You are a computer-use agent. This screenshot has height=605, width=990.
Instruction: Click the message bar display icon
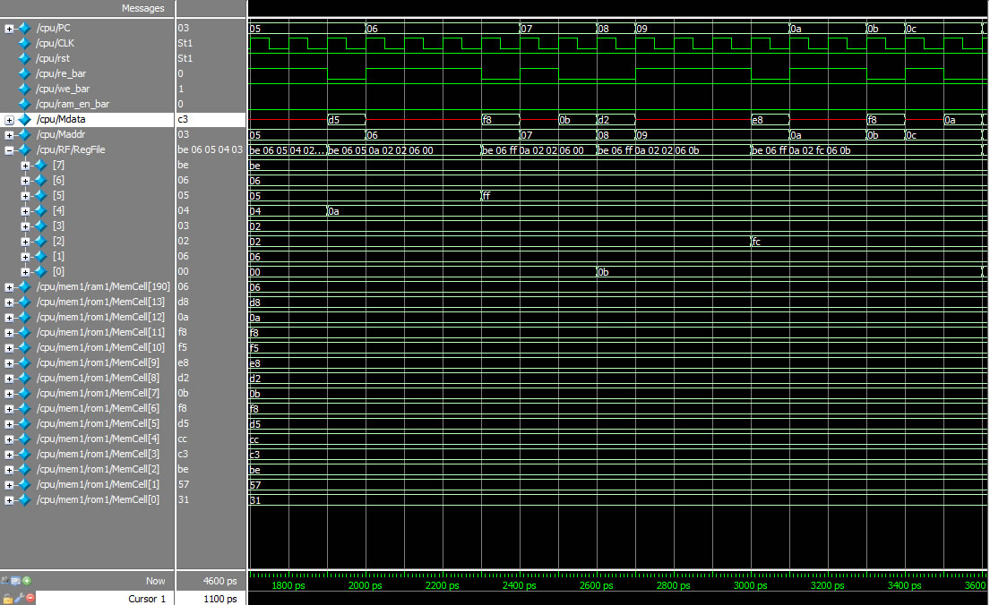tap(15, 582)
